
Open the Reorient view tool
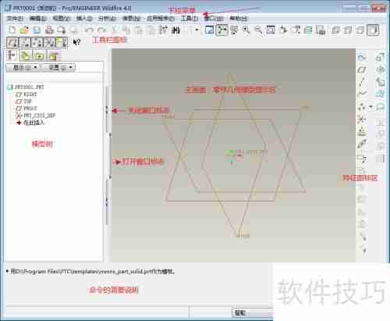pos(283,30)
